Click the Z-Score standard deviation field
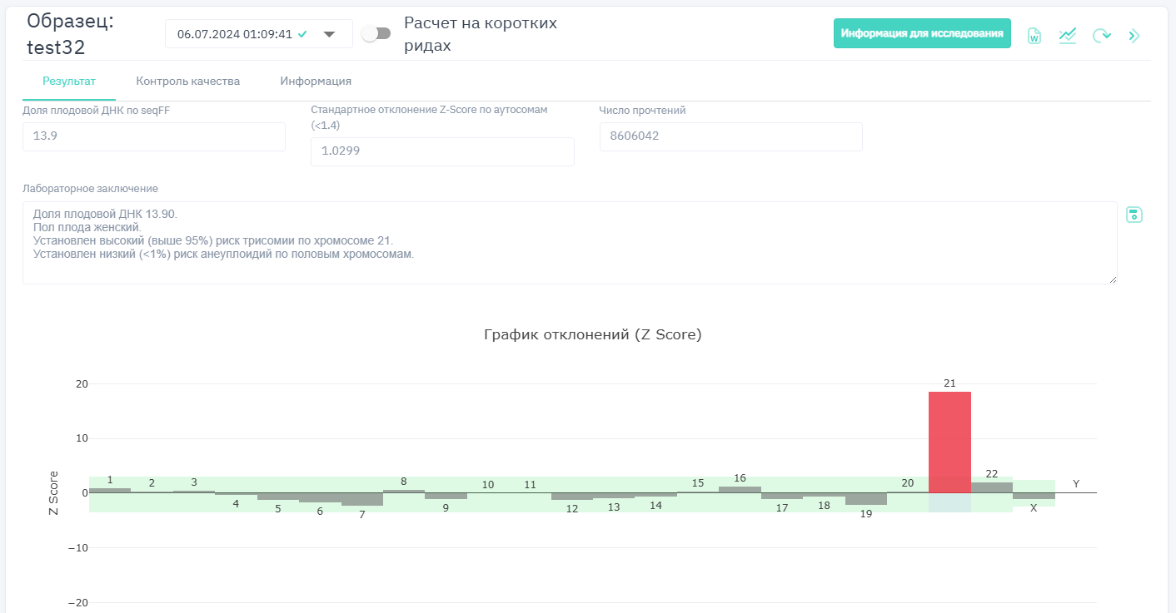Screen dimensions: 1176x613 pyautogui.click(x=442, y=151)
